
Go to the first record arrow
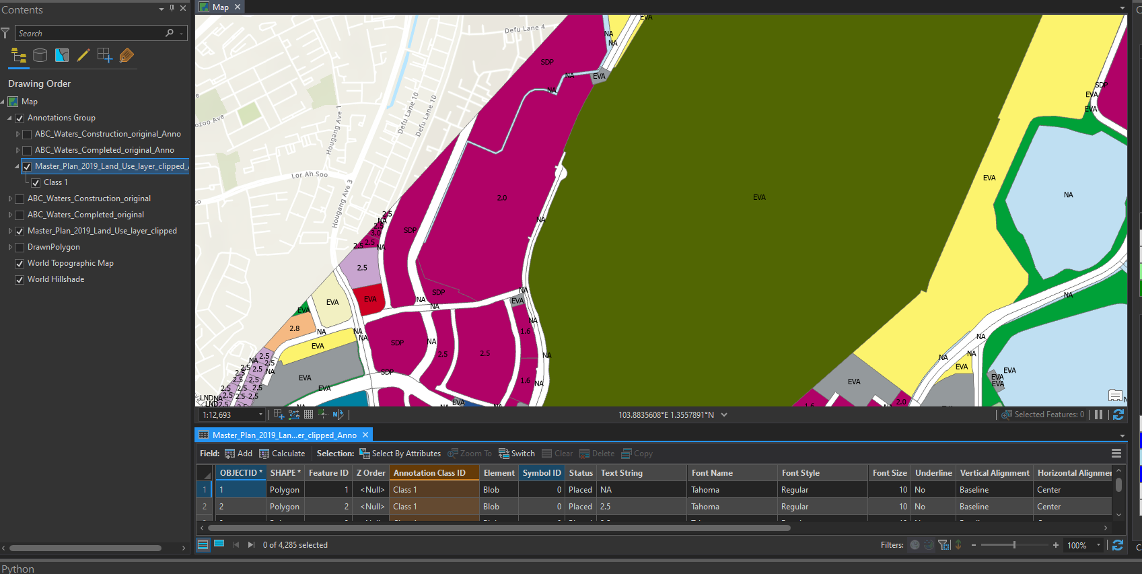click(236, 545)
